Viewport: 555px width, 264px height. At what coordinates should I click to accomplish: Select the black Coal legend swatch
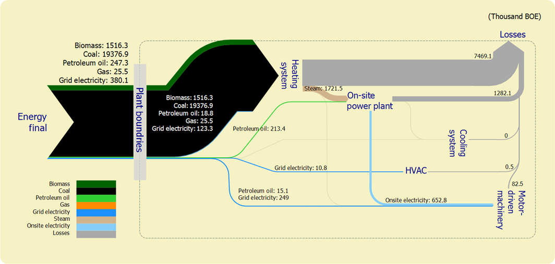tap(96, 191)
